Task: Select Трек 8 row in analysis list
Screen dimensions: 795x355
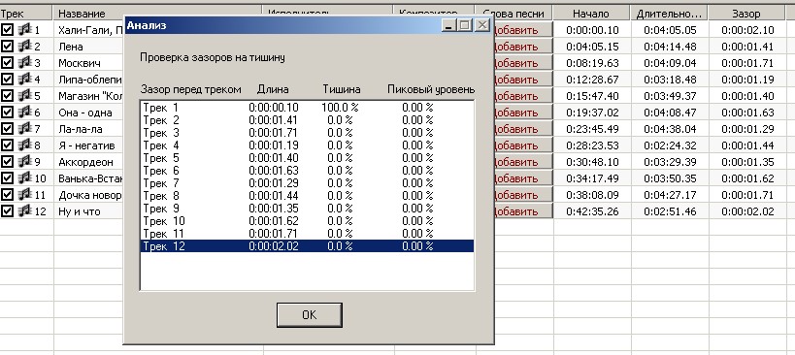Action: tap(307, 196)
